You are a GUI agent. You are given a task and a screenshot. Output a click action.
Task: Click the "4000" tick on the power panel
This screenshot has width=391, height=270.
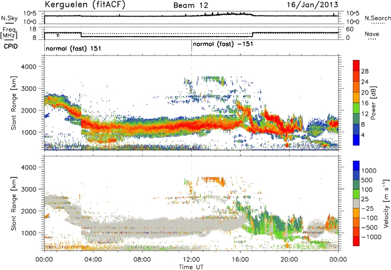(x=28, y=67)
